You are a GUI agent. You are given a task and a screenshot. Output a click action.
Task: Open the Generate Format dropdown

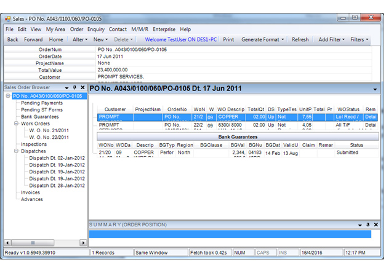[262, 39]
